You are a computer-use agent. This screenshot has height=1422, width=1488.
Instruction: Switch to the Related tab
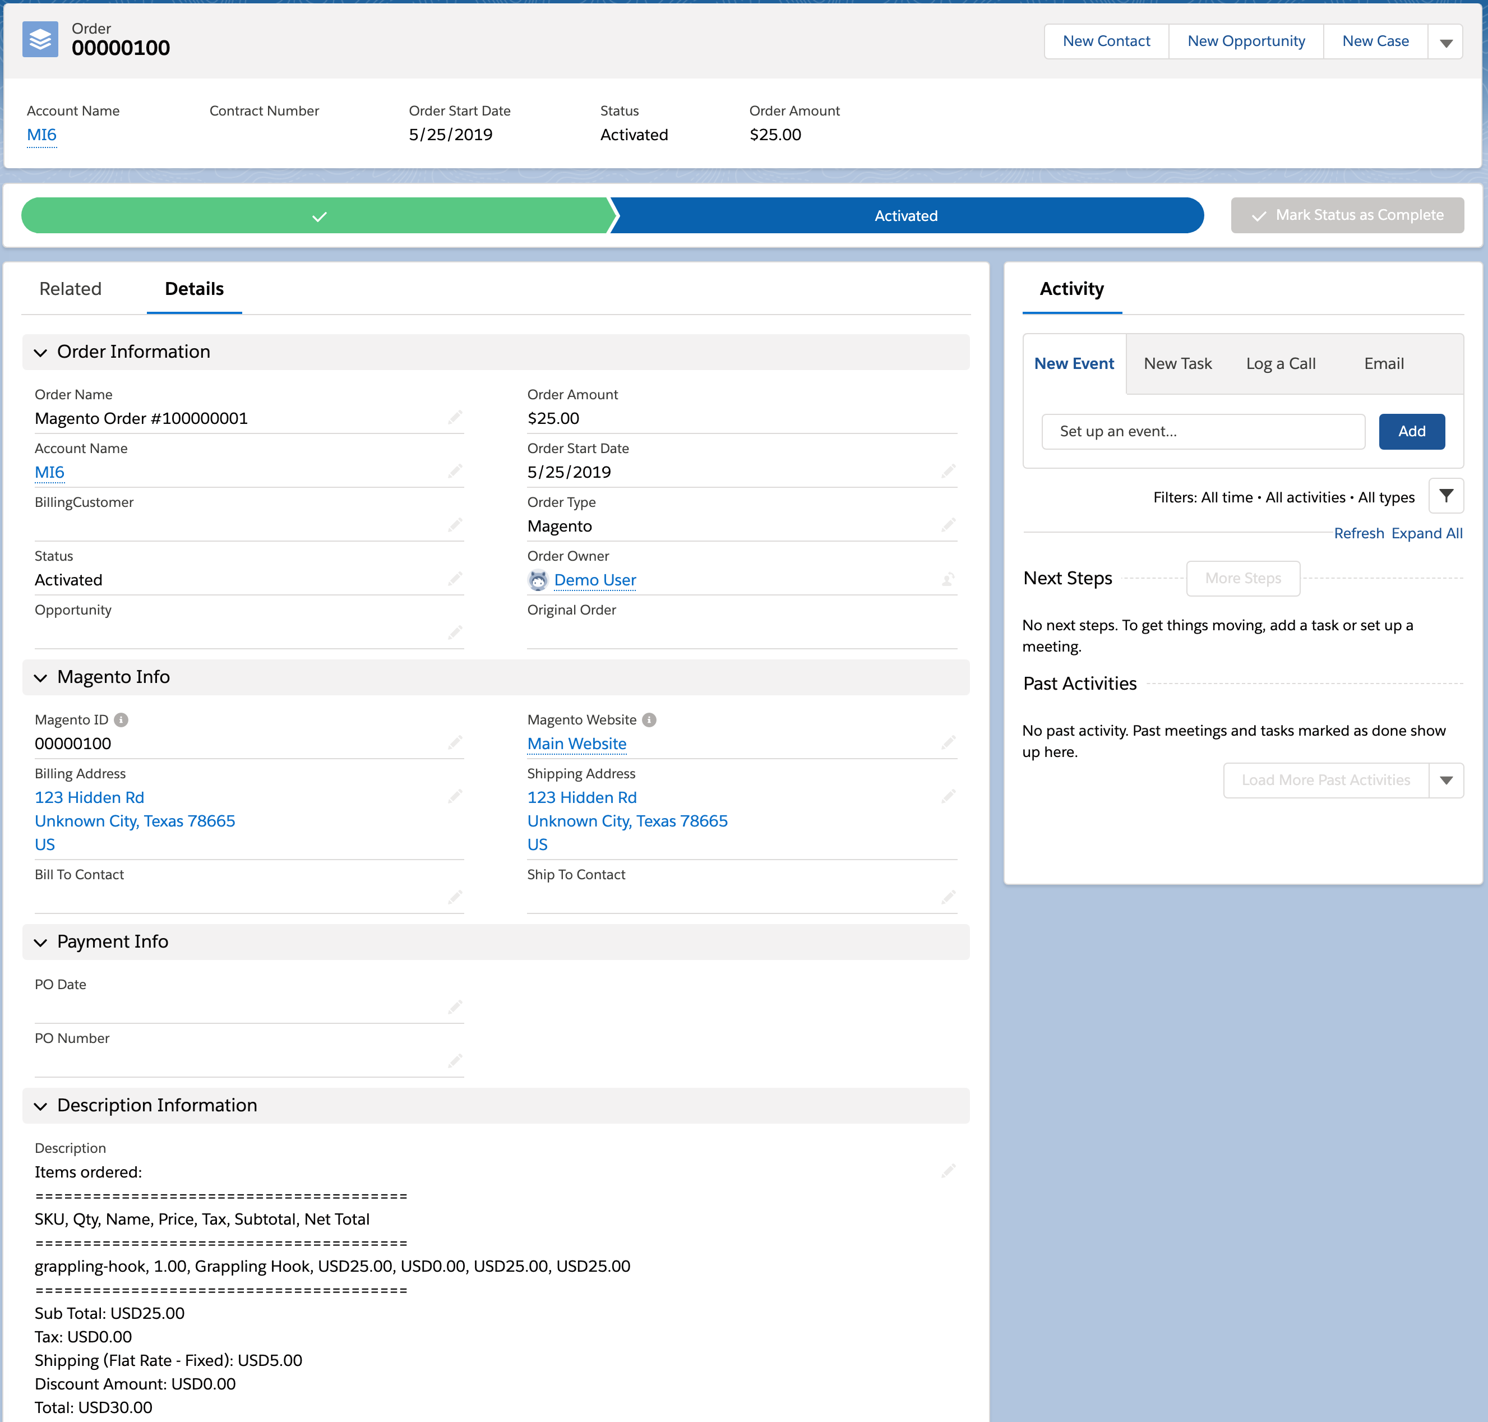click(x=71, y=289)
